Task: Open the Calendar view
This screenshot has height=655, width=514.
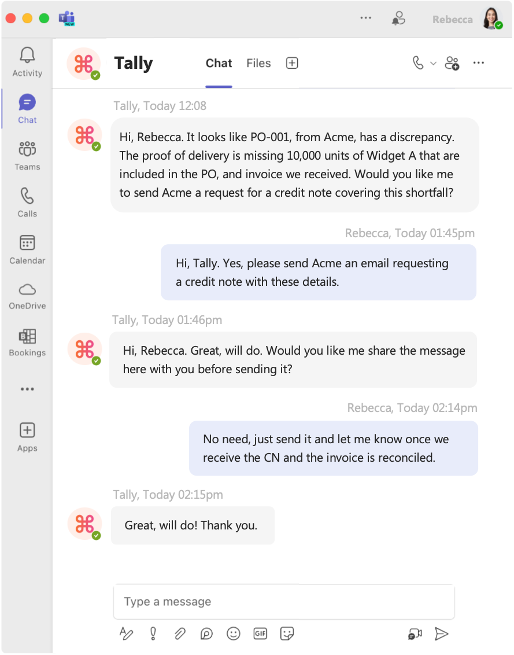Action: [x=27, y=249]
